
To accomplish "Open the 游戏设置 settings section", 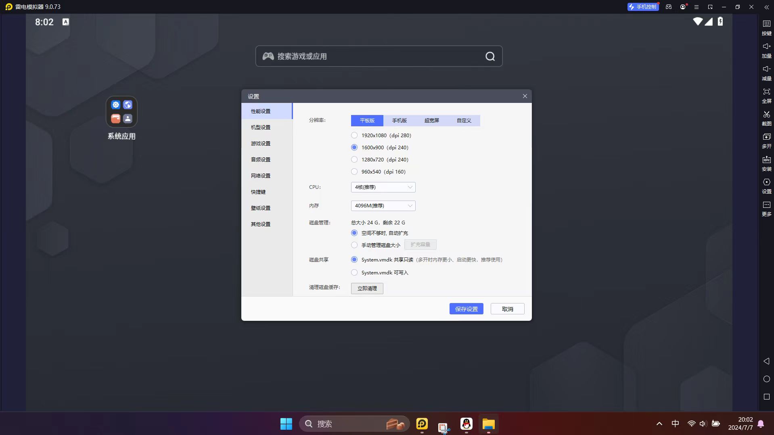I will 261,144.
